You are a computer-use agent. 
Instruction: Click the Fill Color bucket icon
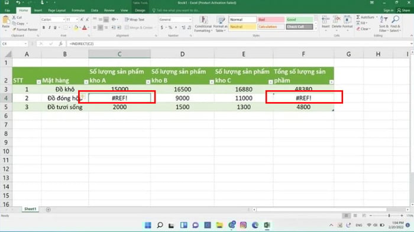[x=76, y=27]
